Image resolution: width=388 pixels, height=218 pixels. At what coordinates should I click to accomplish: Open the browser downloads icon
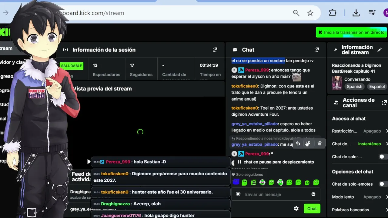point(356,13)
